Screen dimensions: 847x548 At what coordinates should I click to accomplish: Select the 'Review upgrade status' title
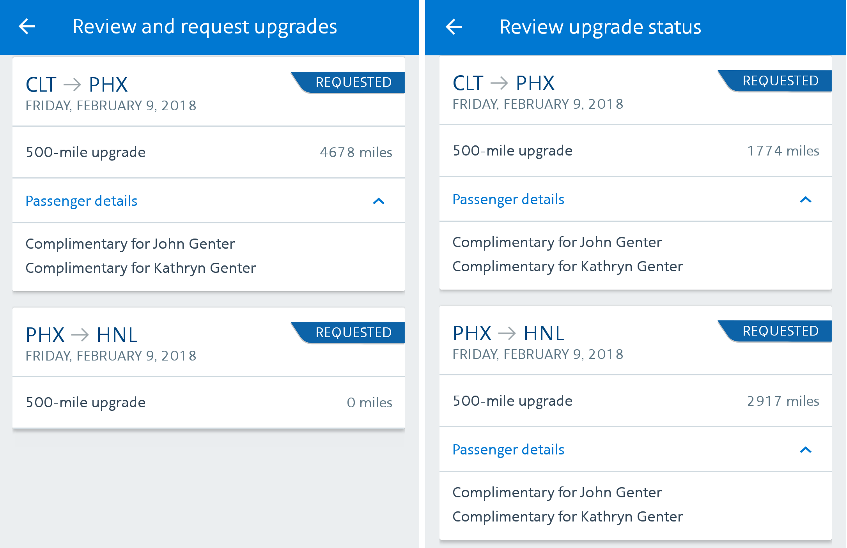601,27
